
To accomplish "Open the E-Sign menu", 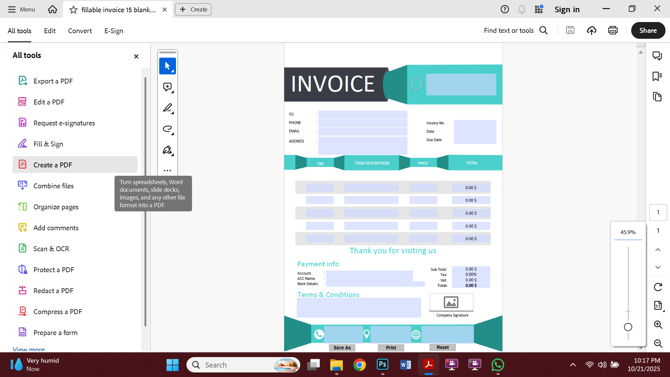I will tap(113, 31).
